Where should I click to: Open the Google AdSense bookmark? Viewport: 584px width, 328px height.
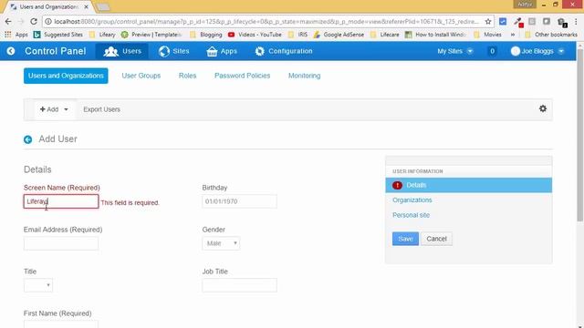tap(339, 35)
